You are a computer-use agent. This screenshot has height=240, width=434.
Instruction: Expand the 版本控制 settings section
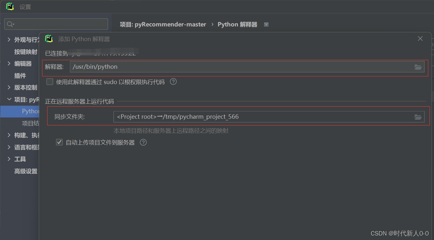pyautogui.click(x=9, y=87)
